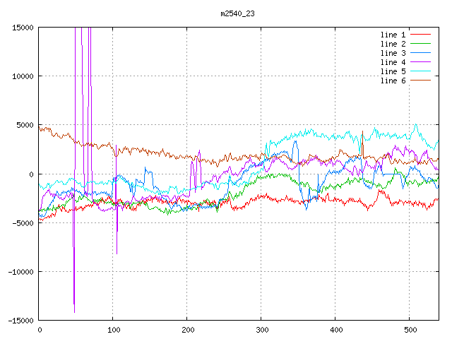Click the chart title m2540_23
Viewport: 452px width, 339px height.
pyautogui.click(x=238, y=13)
